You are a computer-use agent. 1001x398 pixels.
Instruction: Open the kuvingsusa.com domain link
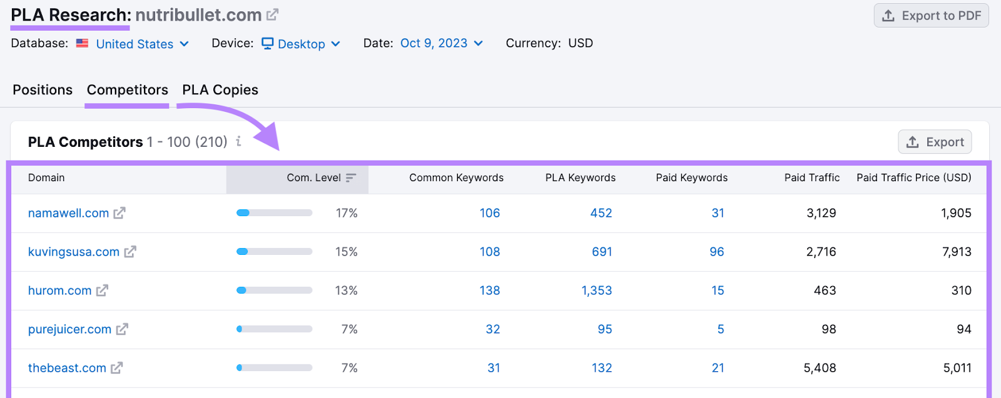(74, 252)
